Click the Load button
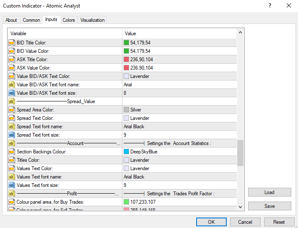Screen dimensions: 298x228 [269, 192]
